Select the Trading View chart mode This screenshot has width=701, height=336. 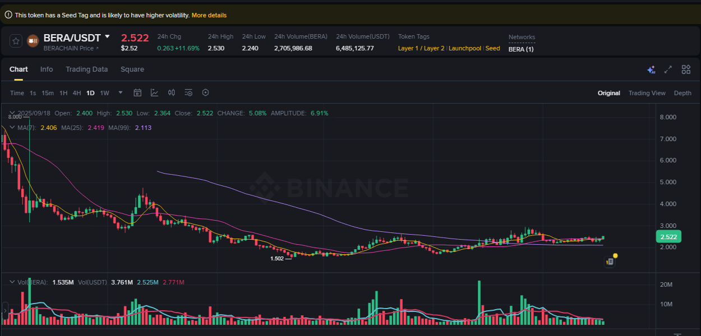(647, 92)
